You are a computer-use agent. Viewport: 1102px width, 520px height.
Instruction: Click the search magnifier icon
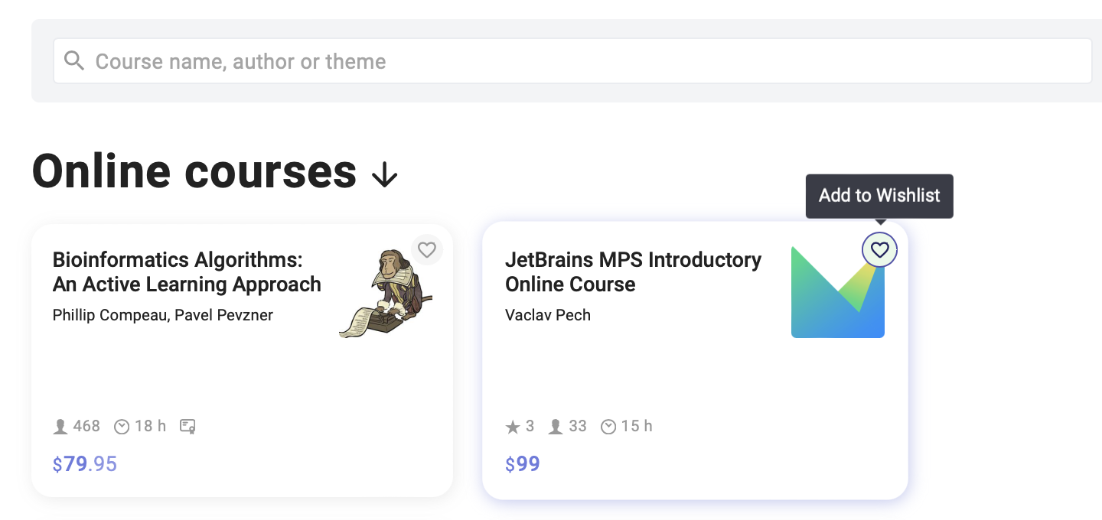(x=73, y=60)
